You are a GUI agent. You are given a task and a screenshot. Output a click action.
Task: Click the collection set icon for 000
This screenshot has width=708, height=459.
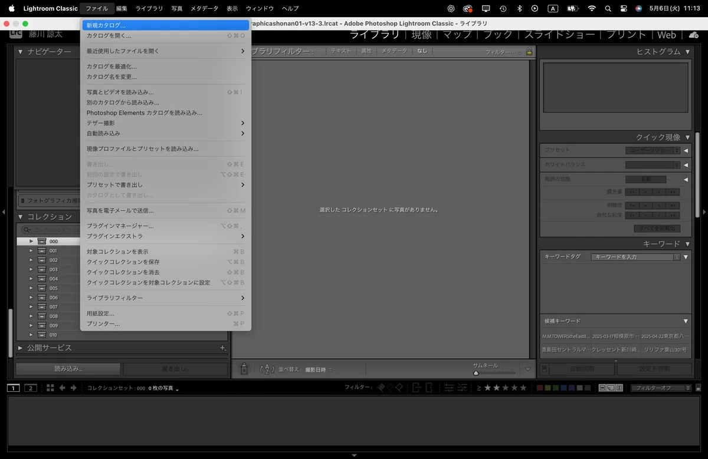(41, 241)
